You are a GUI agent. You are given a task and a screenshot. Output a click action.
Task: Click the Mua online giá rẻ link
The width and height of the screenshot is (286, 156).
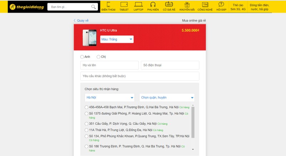[194, 20]
